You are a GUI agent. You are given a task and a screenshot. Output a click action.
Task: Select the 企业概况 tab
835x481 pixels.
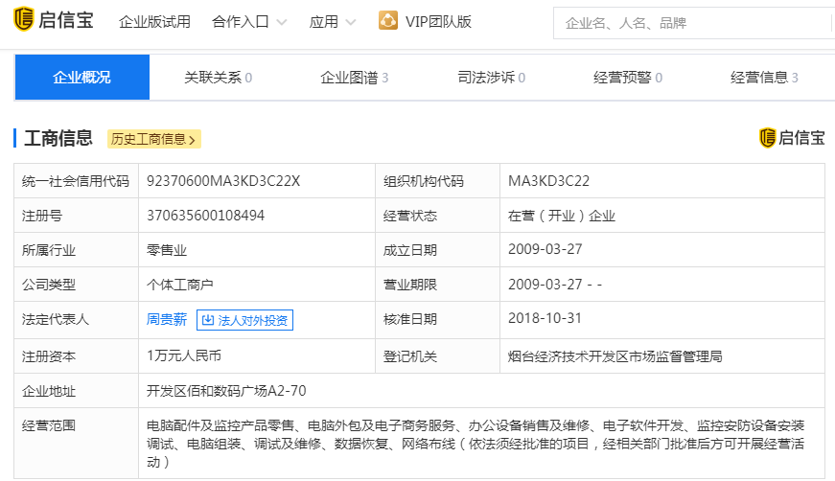coord(81,78)
